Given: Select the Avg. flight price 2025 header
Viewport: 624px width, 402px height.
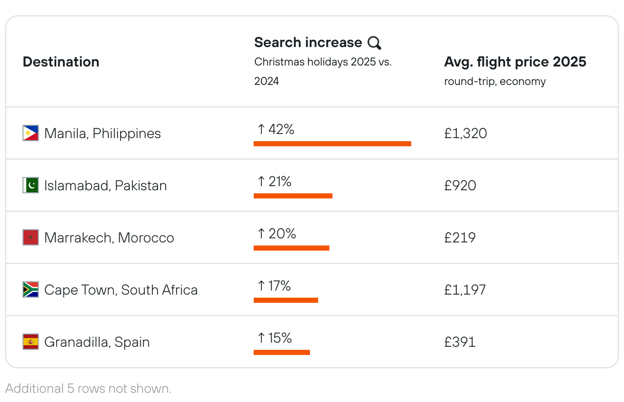Looking at the screenshot, I should point(515,62).
